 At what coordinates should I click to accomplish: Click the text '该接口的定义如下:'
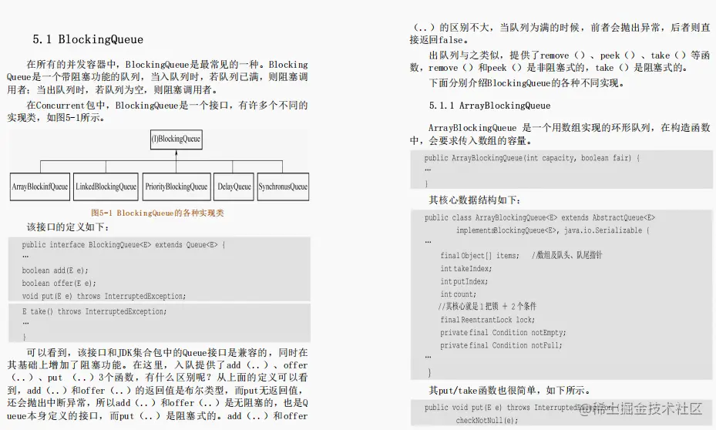tap(68, 227)
